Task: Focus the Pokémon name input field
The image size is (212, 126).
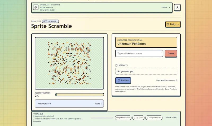Action: 139,53
